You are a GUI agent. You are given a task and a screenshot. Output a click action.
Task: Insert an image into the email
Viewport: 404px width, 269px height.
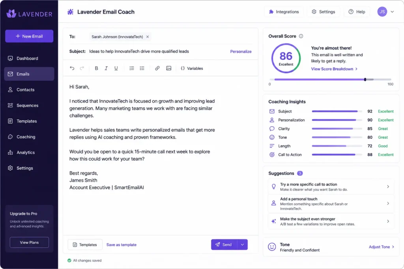pos(169,68)
